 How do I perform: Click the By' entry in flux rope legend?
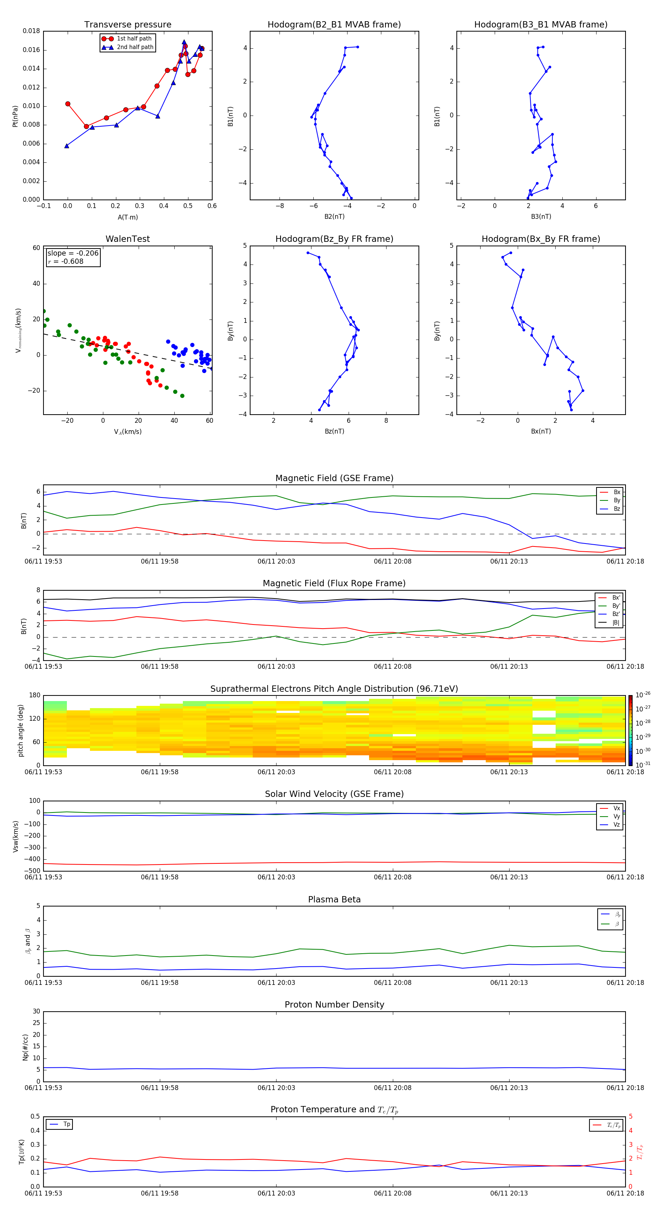(616, 606)
